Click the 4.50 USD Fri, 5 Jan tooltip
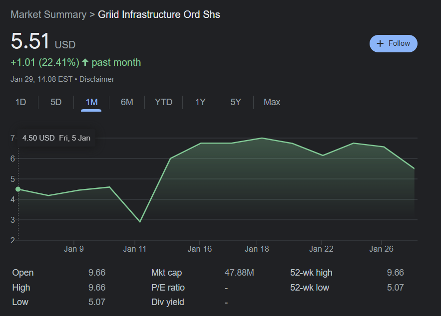The image size is (441, 316). pos(56,138)
